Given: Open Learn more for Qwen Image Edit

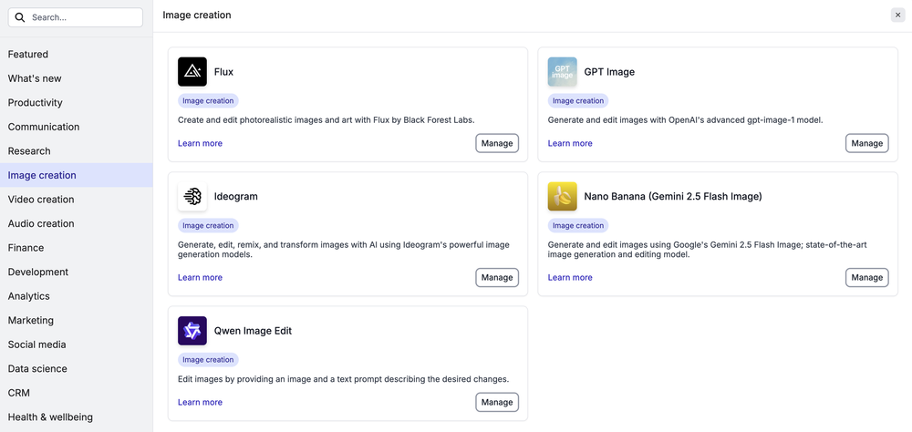Looking at the screenshot, I should coord(200,402).
